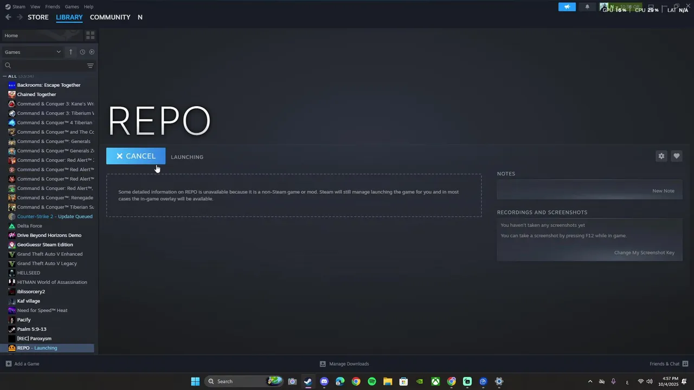Open Discord from the taskbar
694x390 pixels.
(324, 381)
